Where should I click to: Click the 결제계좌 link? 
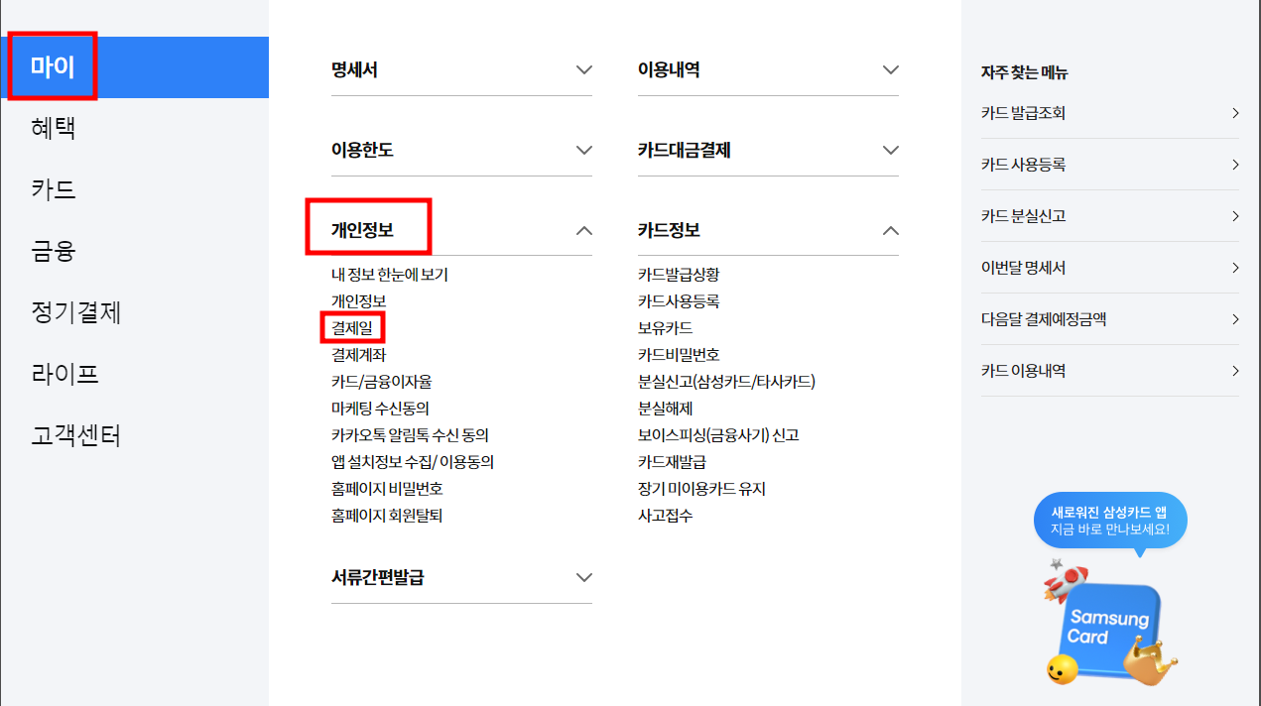357,354
